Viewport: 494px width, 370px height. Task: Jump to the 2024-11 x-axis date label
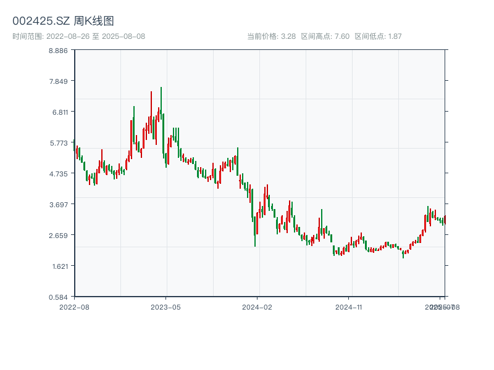(x=349, y=306)
